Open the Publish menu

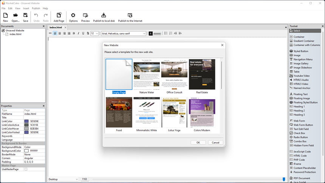[36, 8]
